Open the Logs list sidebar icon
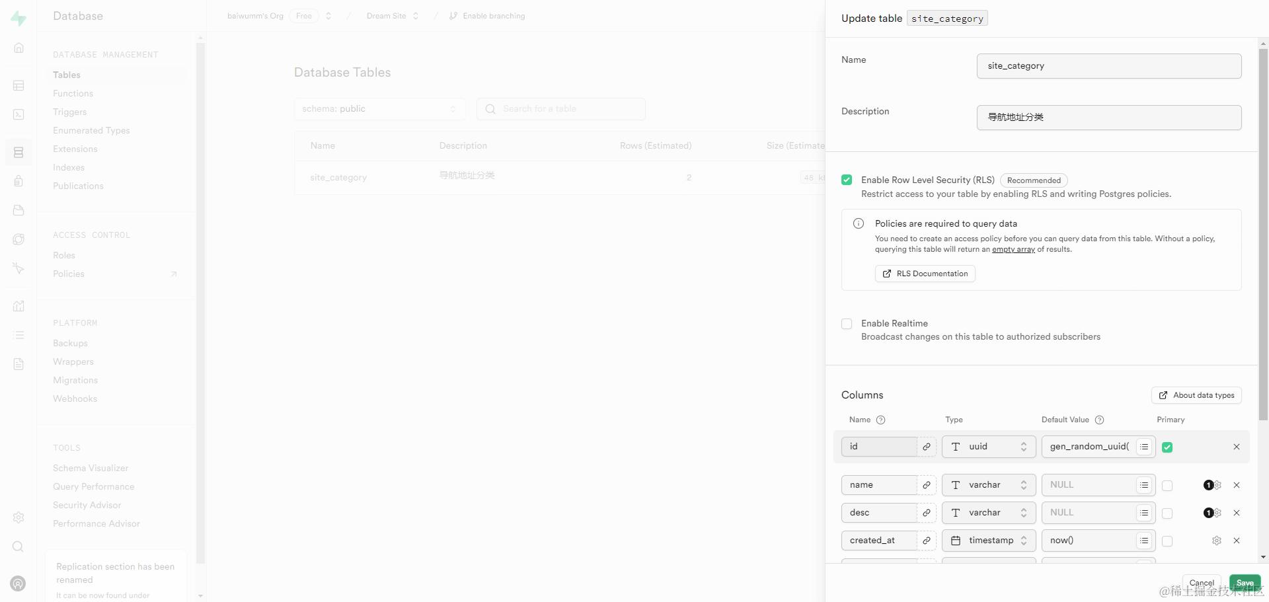This screenshot has height=602, width=1269. [19, 335]
